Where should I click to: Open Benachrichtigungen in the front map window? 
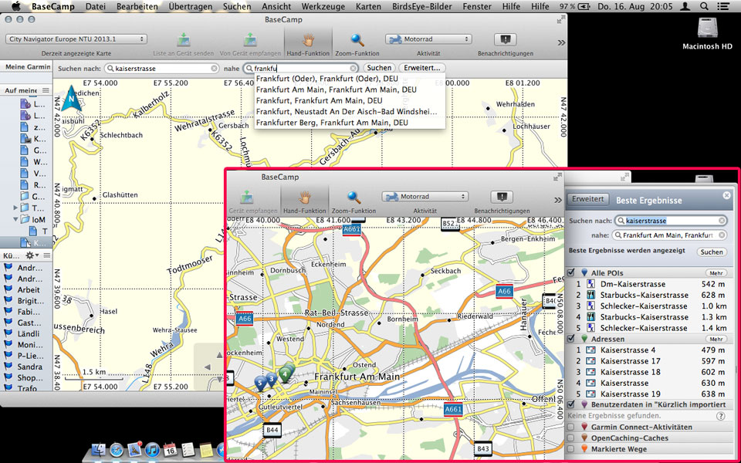[502, 197]
